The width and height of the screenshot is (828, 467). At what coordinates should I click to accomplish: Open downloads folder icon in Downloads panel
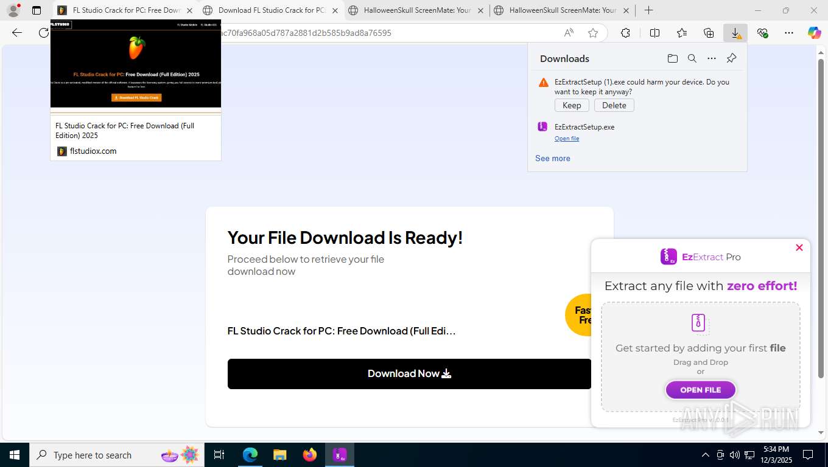(x=672, y=58)
